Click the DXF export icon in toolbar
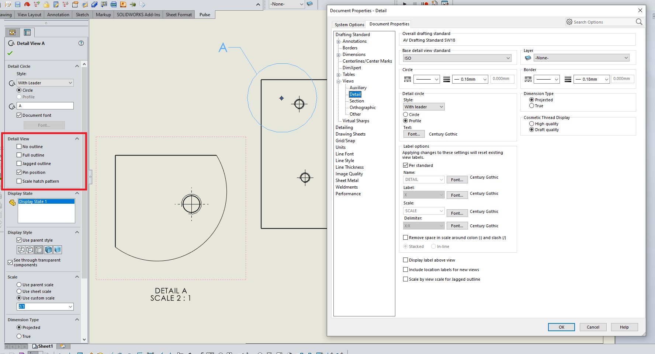Viewport: 655px width, 354px height. click(x=113, y=4)
